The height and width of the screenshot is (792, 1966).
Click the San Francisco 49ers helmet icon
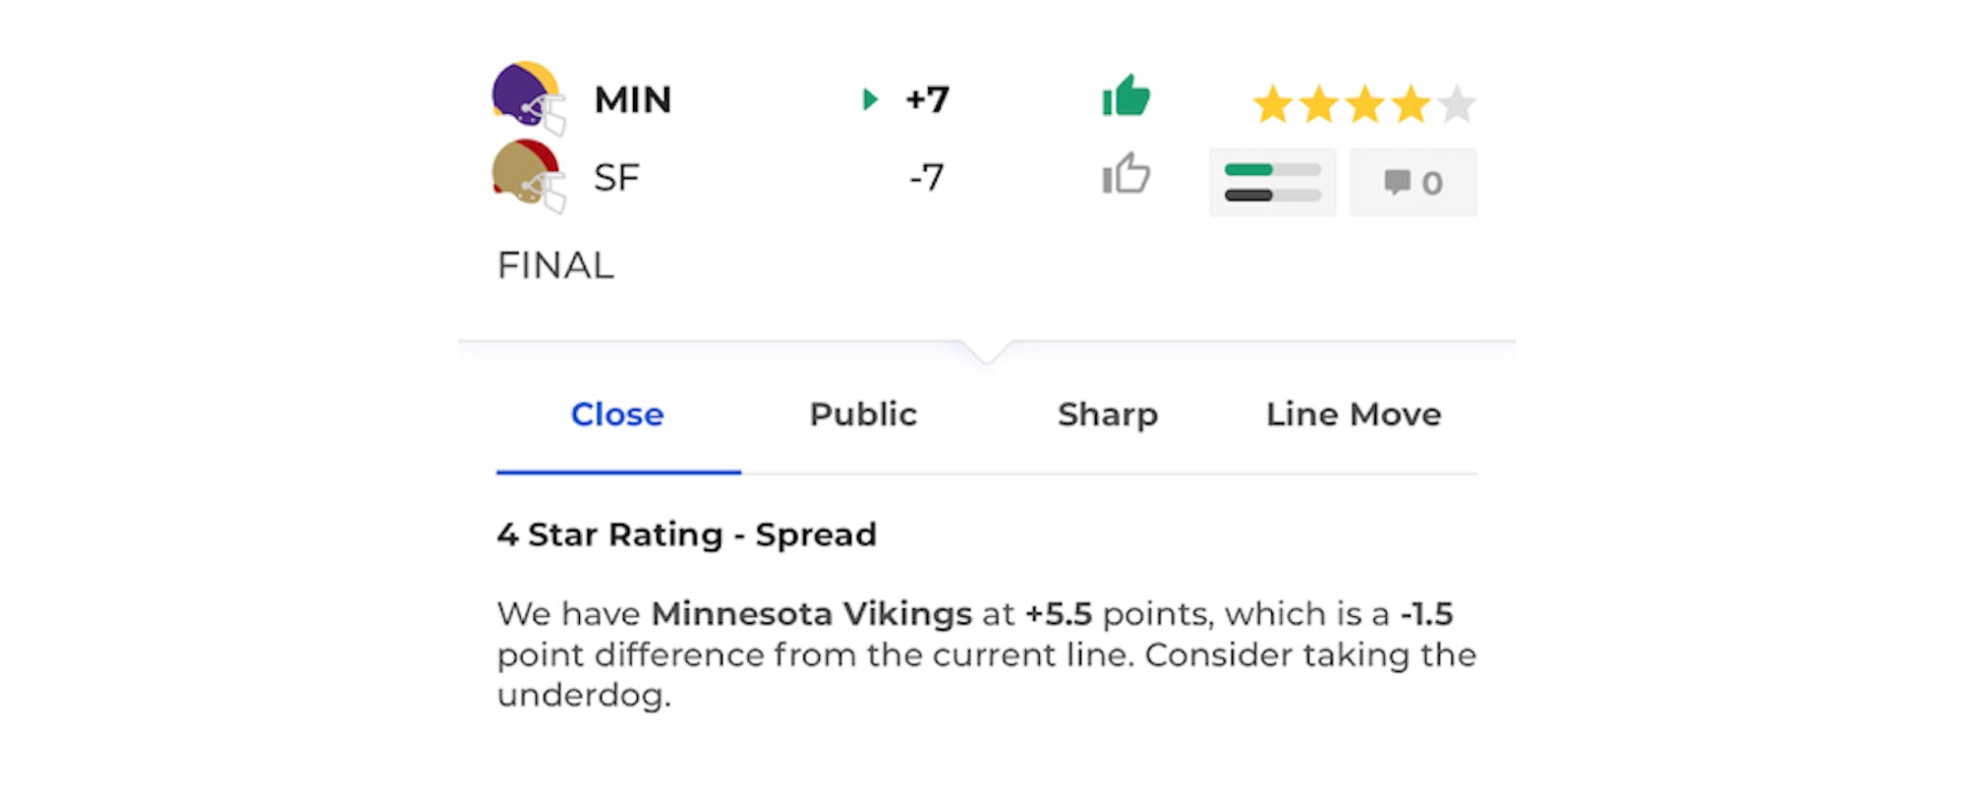coord(529,175)
